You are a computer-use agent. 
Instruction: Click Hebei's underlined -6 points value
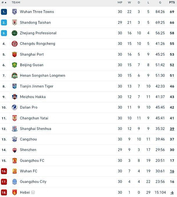172,192
